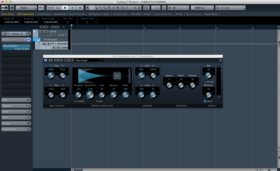The width and height of the screenshot is (280, 171).
Task: Record-enable the GITAR track
Action: [51, 35]
